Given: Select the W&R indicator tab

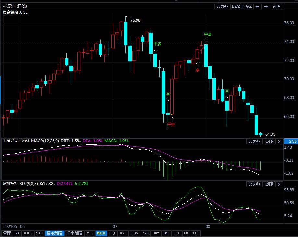Looking at the screenshot, I should tap(145, 233).
